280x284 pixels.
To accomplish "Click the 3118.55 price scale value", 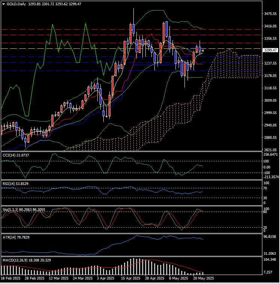I will (270, 88).
